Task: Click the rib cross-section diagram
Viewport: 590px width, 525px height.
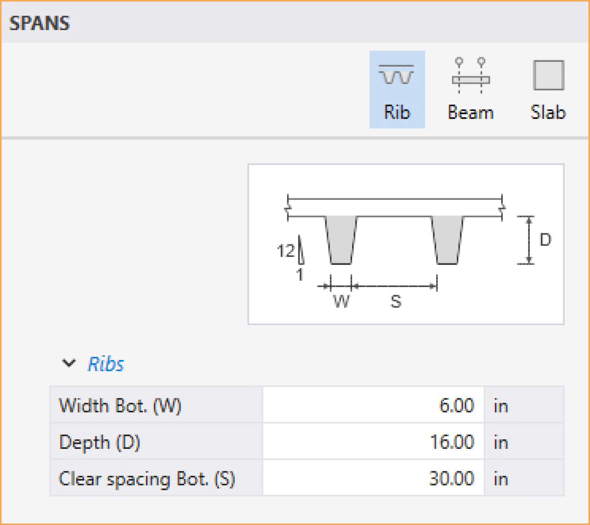Action: tap(405, 244)
